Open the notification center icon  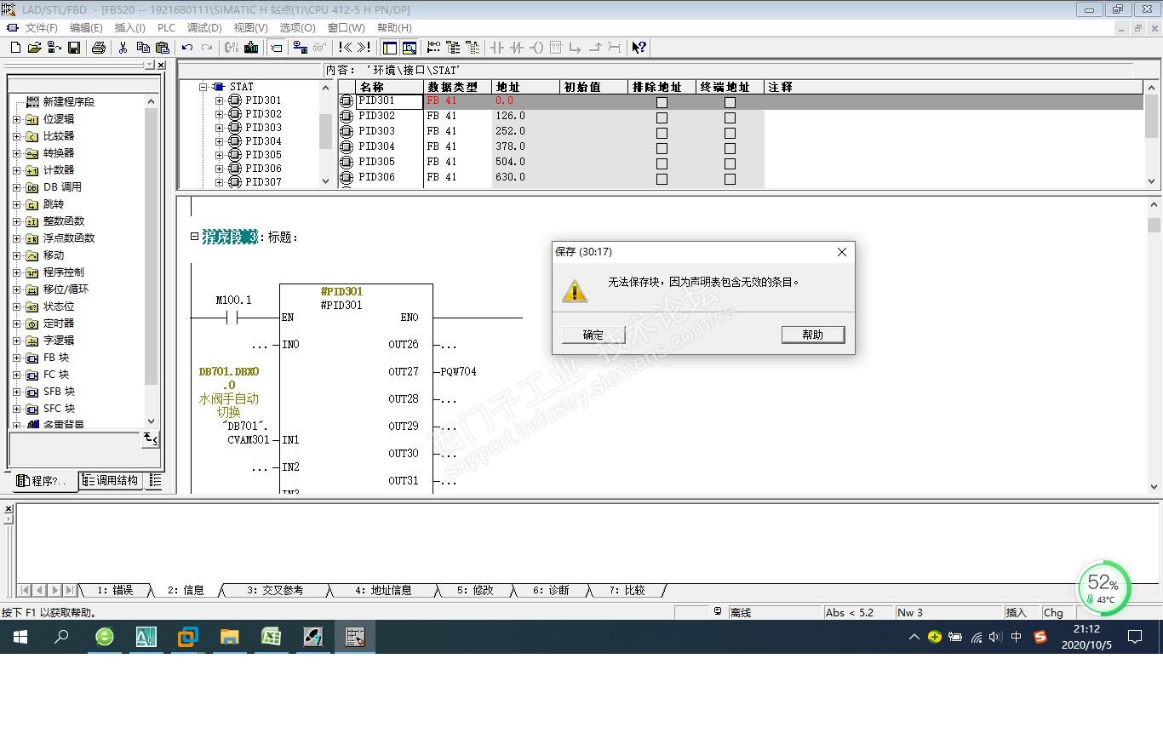(x=1135, y=636)
